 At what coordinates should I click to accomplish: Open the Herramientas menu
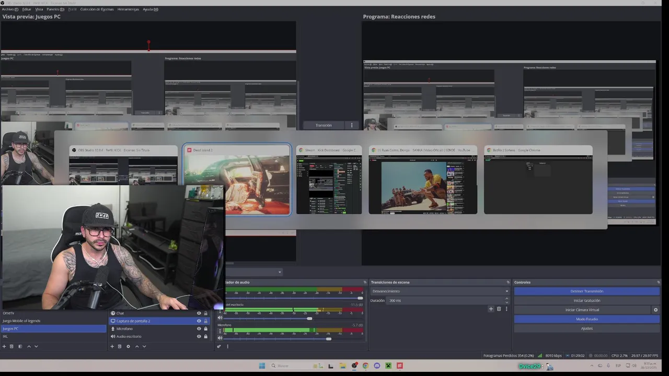[x=128, y=9]
